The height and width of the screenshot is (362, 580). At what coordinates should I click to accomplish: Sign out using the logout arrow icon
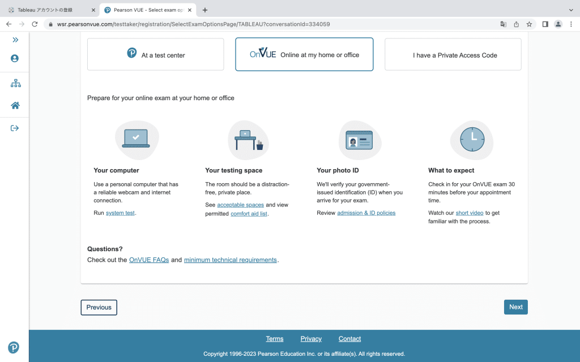[15, 128]
